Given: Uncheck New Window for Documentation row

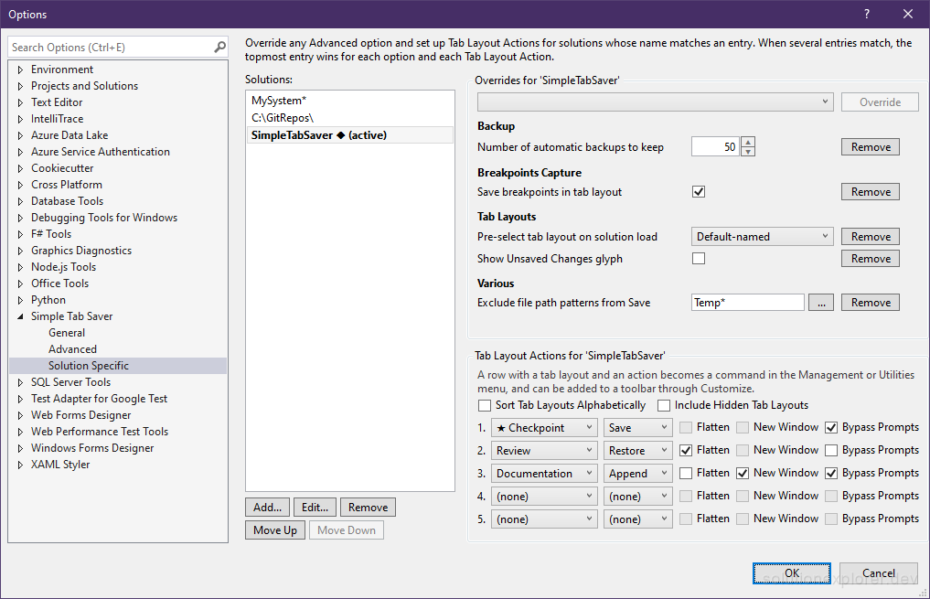Looking at the screenshot, I should [x=742, y=474].
